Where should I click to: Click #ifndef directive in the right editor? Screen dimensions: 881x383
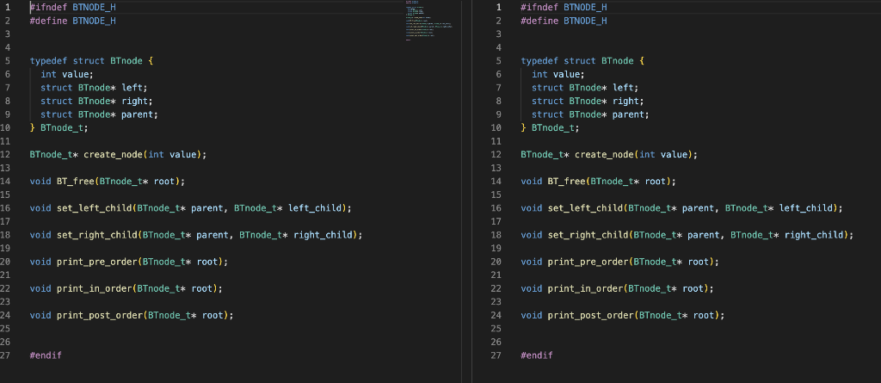point(539,7)
